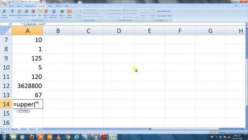Screen dimensions: 248x140
Task: Click Create from Selection
Action: pyautogui.click(x=93, y=17)
